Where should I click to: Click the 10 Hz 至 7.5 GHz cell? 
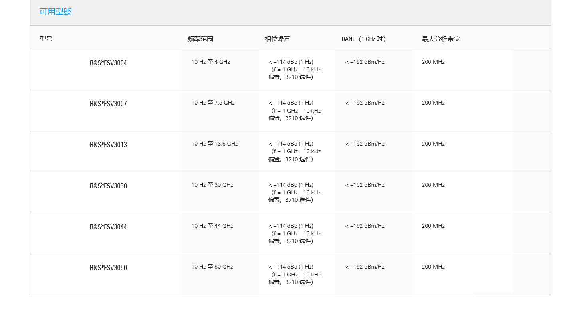coord(213,103)
